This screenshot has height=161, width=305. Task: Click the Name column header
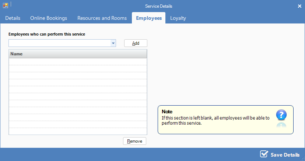(78, 54)
